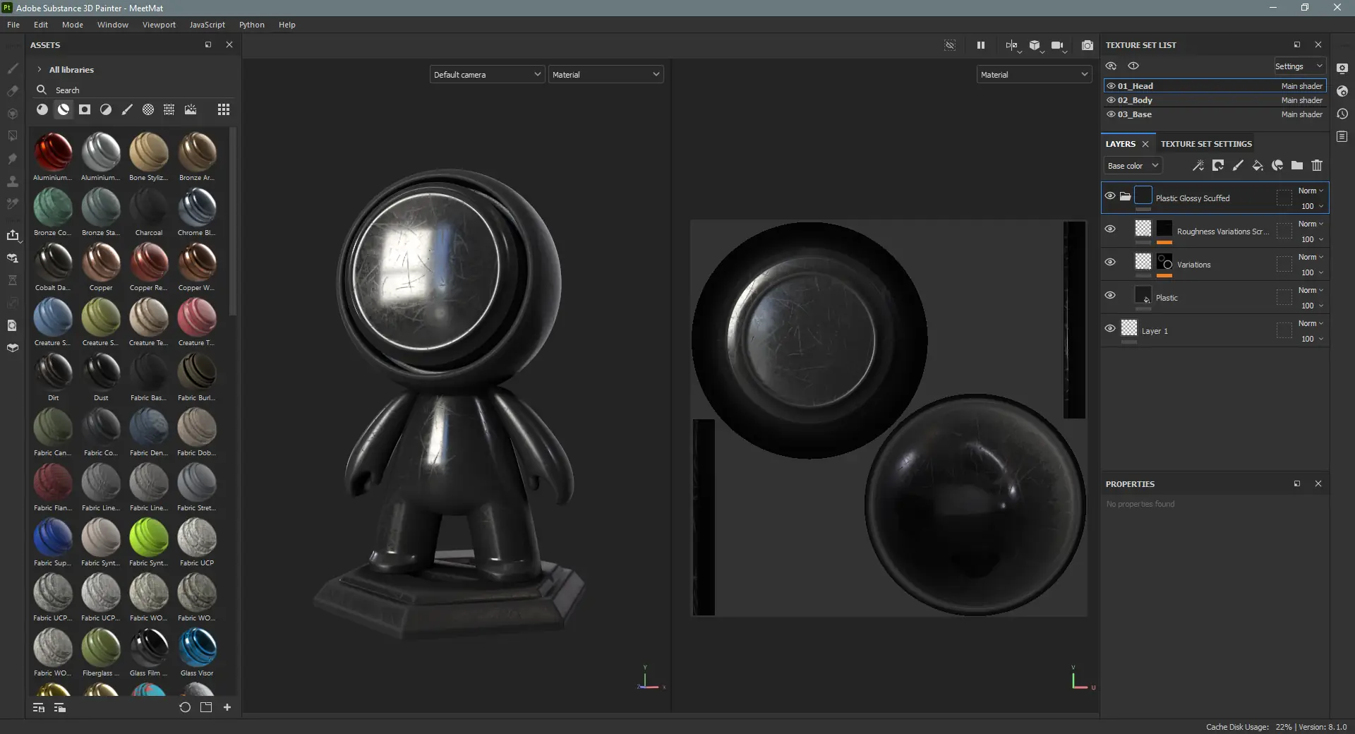Hide the Plastic layer
Viewport: 1355px width, 734px height.
click(1110, 295)
